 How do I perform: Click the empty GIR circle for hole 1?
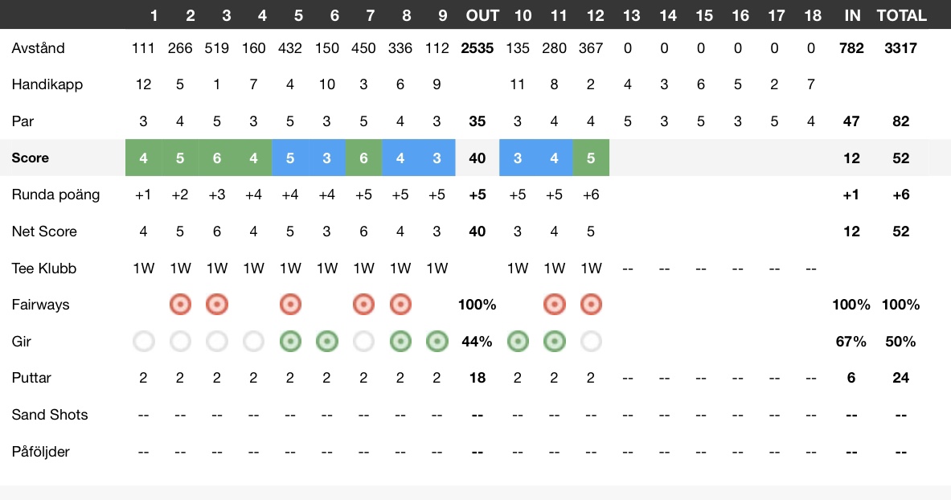[144, 342]
